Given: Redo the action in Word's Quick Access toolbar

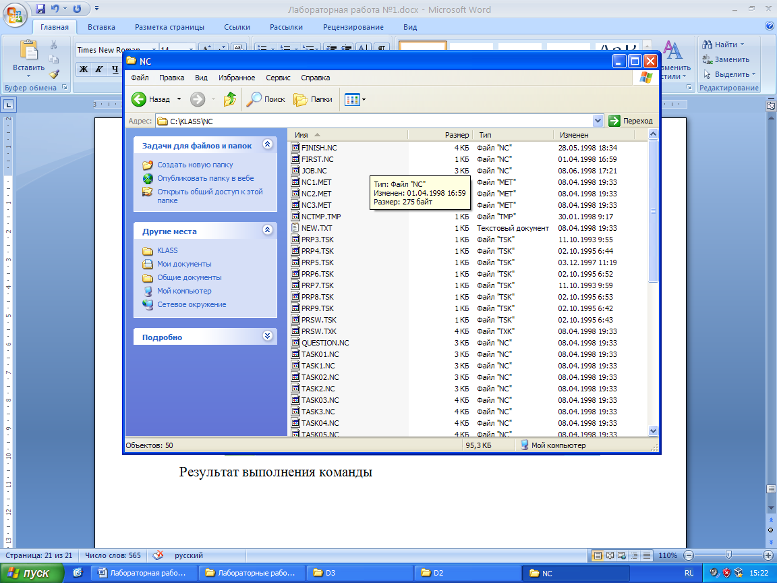Looking at the screenshot, I should 78,9.
